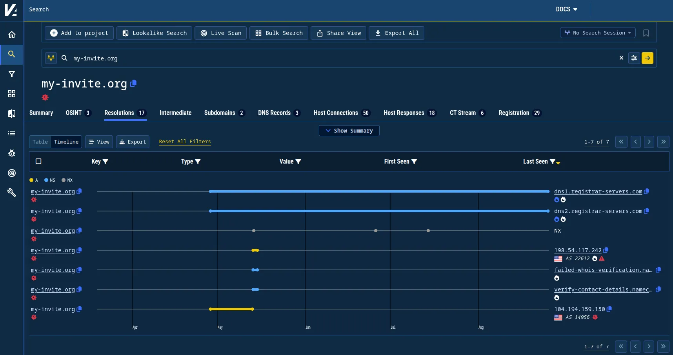
Task: Click Export All button
Action: click(x=397, y=33)
